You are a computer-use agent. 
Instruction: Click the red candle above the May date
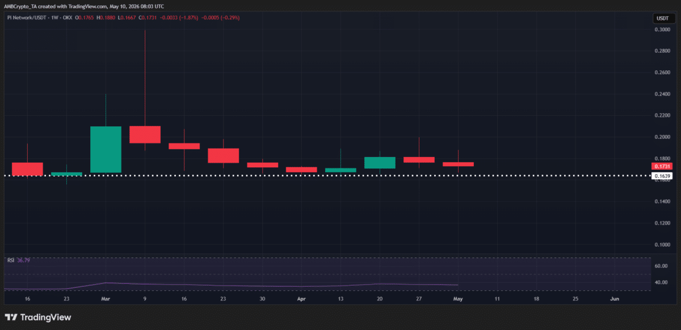458,164
